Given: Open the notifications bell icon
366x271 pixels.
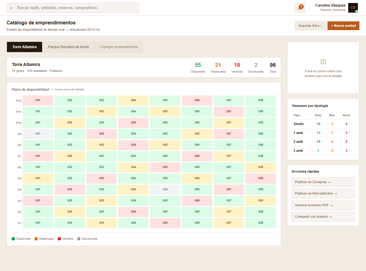Looking at the screenshot, I should (x=300, y=8).
